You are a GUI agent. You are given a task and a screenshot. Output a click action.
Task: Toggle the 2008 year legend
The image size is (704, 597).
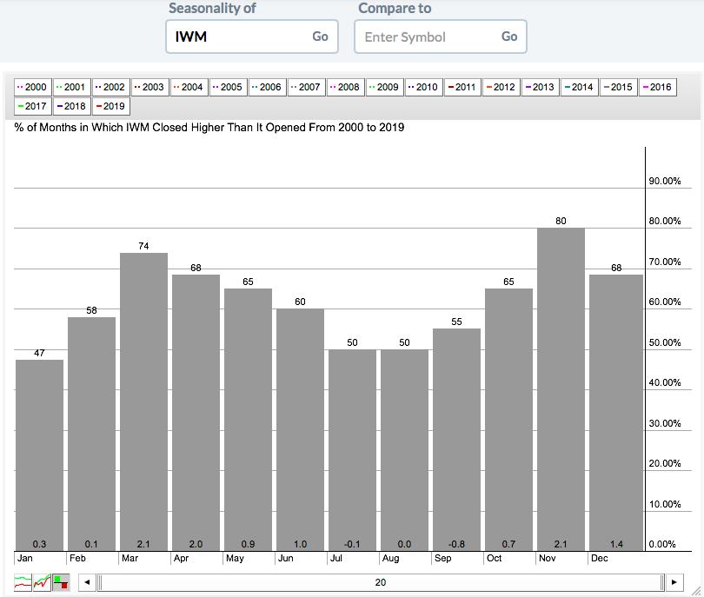coord(345,87)
